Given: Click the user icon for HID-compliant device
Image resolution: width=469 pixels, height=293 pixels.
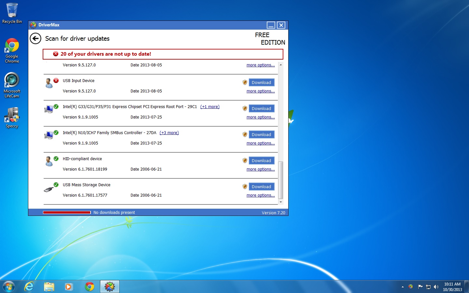Looking at the screenshot, I should (x=49, y=161).
